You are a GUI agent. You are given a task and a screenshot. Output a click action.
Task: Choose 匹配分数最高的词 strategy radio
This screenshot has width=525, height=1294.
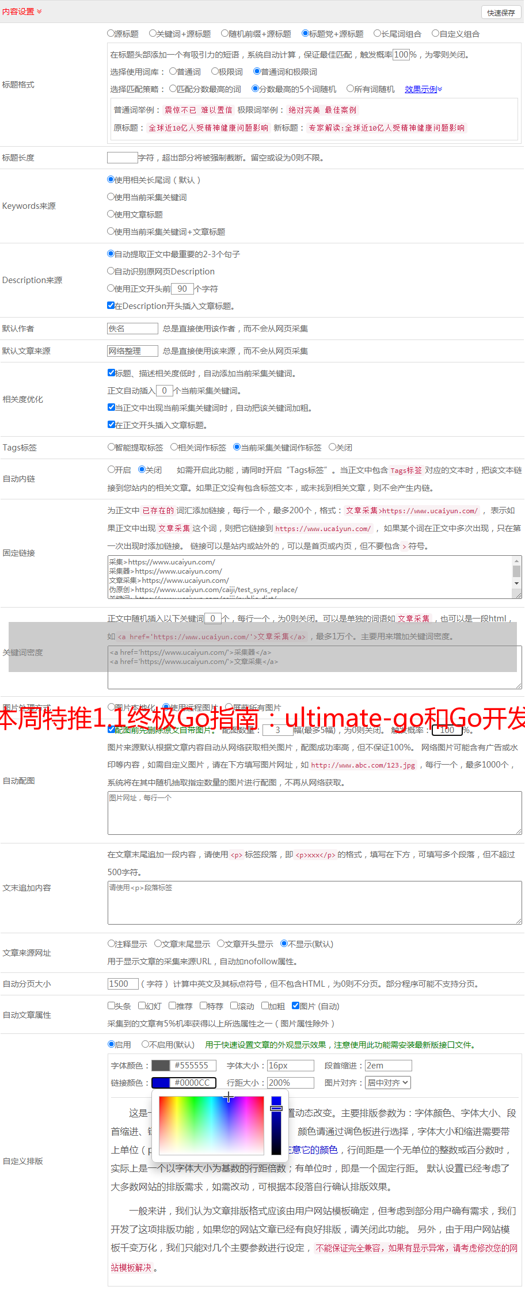(x=173, y=89)
